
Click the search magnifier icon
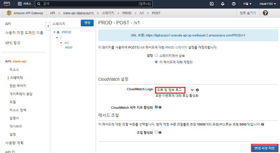click(39, 4)
